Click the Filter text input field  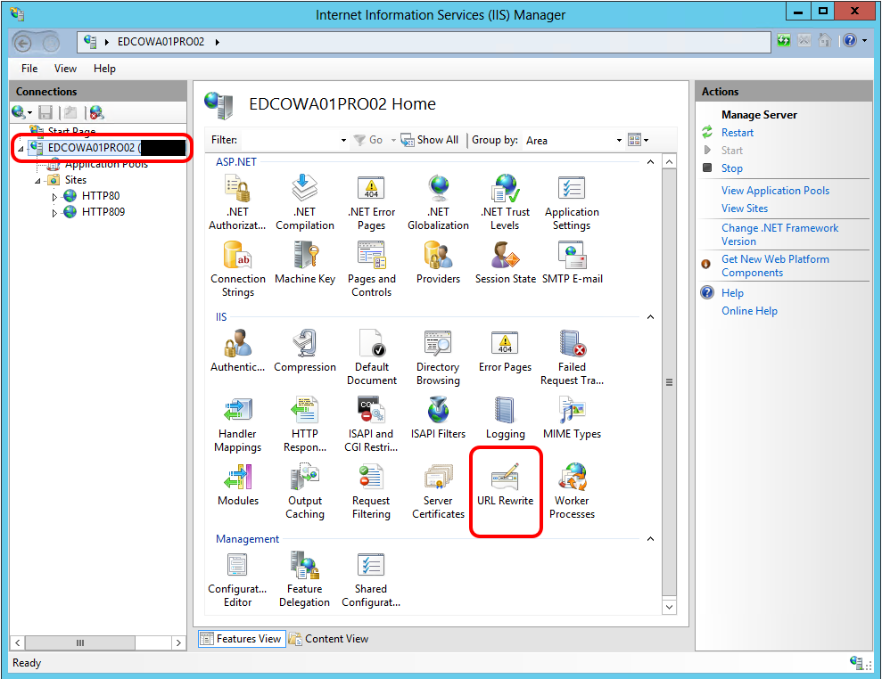point(290,140)
